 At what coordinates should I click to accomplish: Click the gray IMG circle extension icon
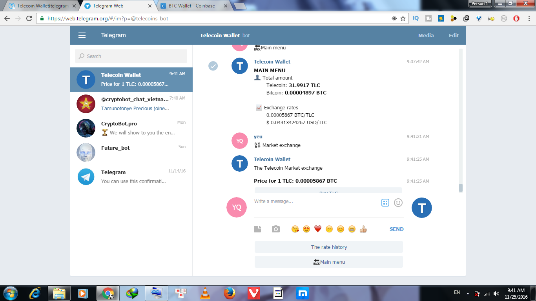coord(504,18)
